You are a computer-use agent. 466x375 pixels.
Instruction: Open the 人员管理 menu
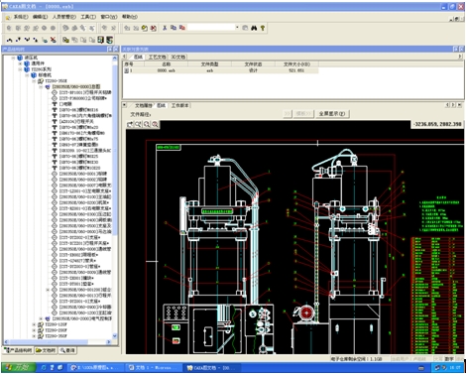63,17
